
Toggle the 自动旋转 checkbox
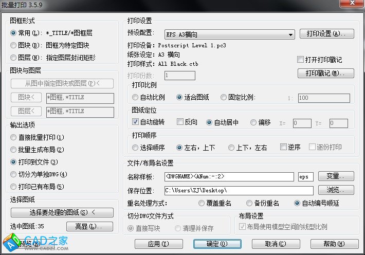(136, 122)
